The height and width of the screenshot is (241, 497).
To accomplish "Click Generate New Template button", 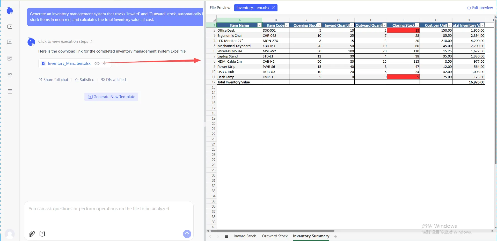I will pyautogui.click(x=111, y=97).
